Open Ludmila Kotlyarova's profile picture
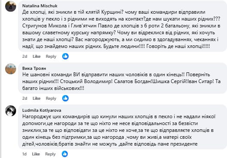 point(11,111)
